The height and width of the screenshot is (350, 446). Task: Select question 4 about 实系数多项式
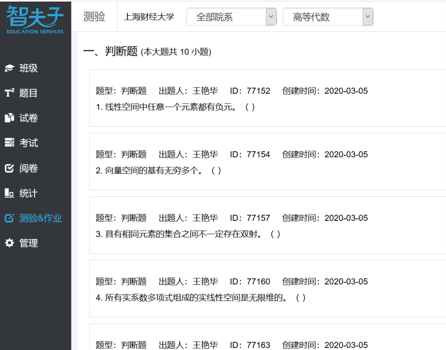[192, 298]
